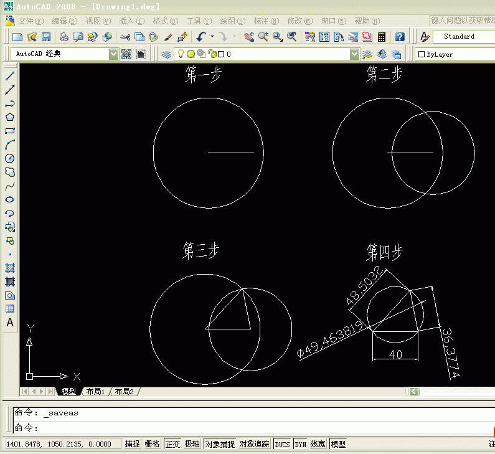
Task: Click the Save icon
Action: [x=46, y=37]
